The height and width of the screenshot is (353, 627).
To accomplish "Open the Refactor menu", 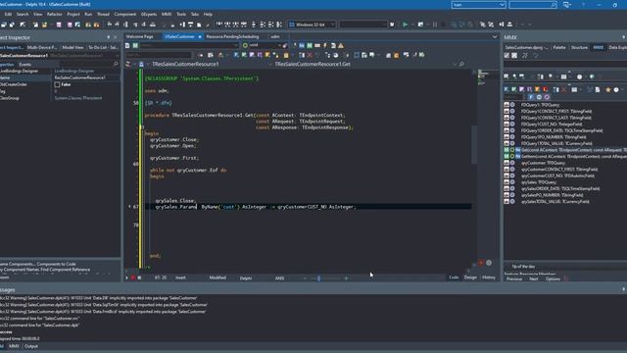I will point(55,14).
